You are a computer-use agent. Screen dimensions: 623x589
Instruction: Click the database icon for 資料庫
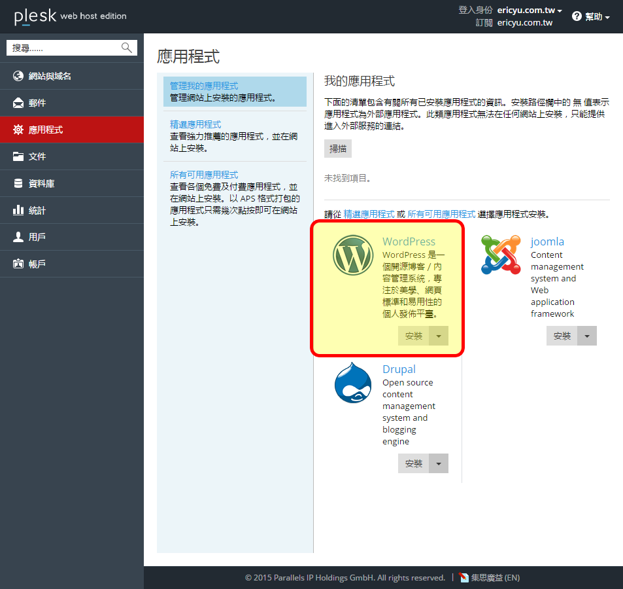coord(18,183)
